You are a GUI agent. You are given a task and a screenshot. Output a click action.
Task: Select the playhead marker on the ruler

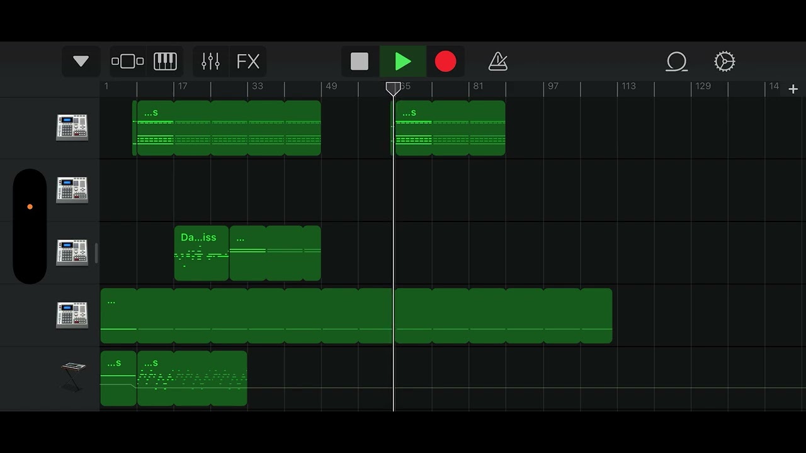(393, 89)
